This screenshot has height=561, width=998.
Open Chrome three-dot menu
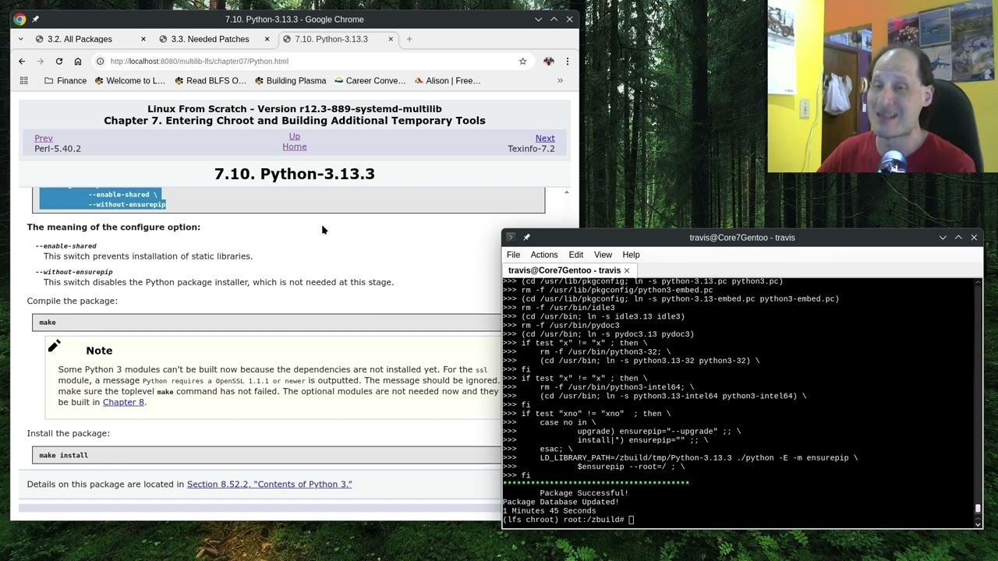coord(567,61)
